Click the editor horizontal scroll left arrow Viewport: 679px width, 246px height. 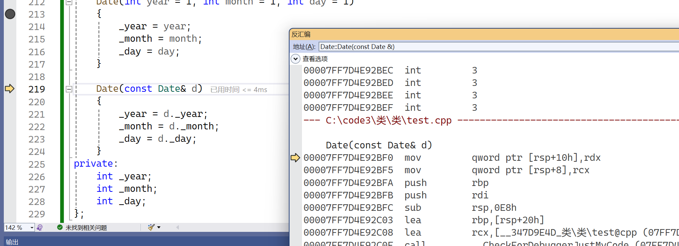point(177,227)
